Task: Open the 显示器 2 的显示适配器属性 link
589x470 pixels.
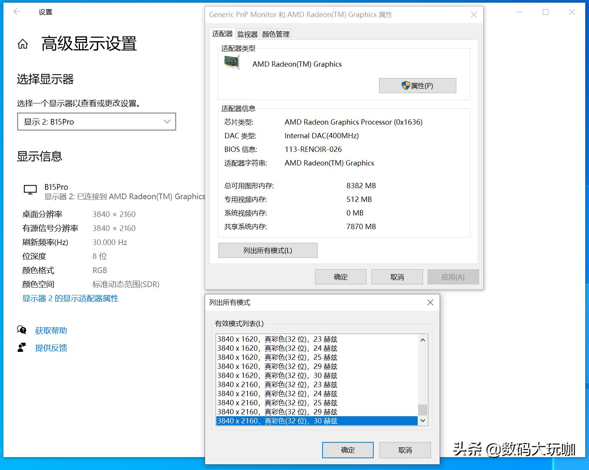Action: [x=70, y=298]
